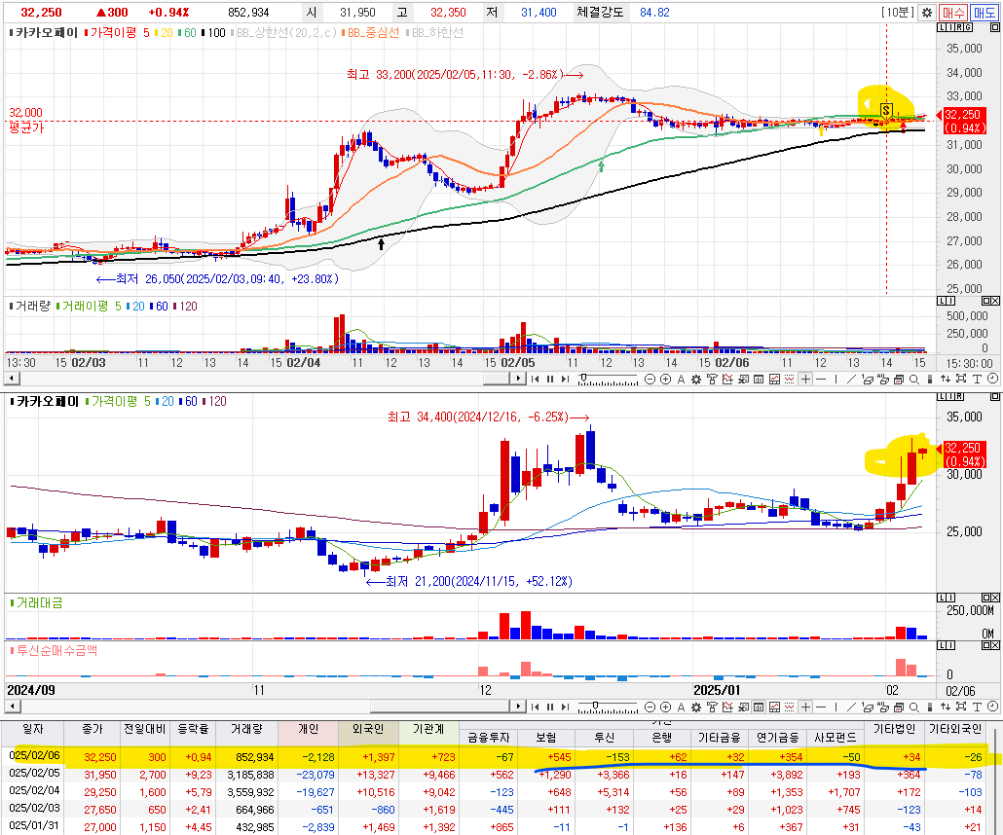Maximize top price chart pane

[994, 27]
